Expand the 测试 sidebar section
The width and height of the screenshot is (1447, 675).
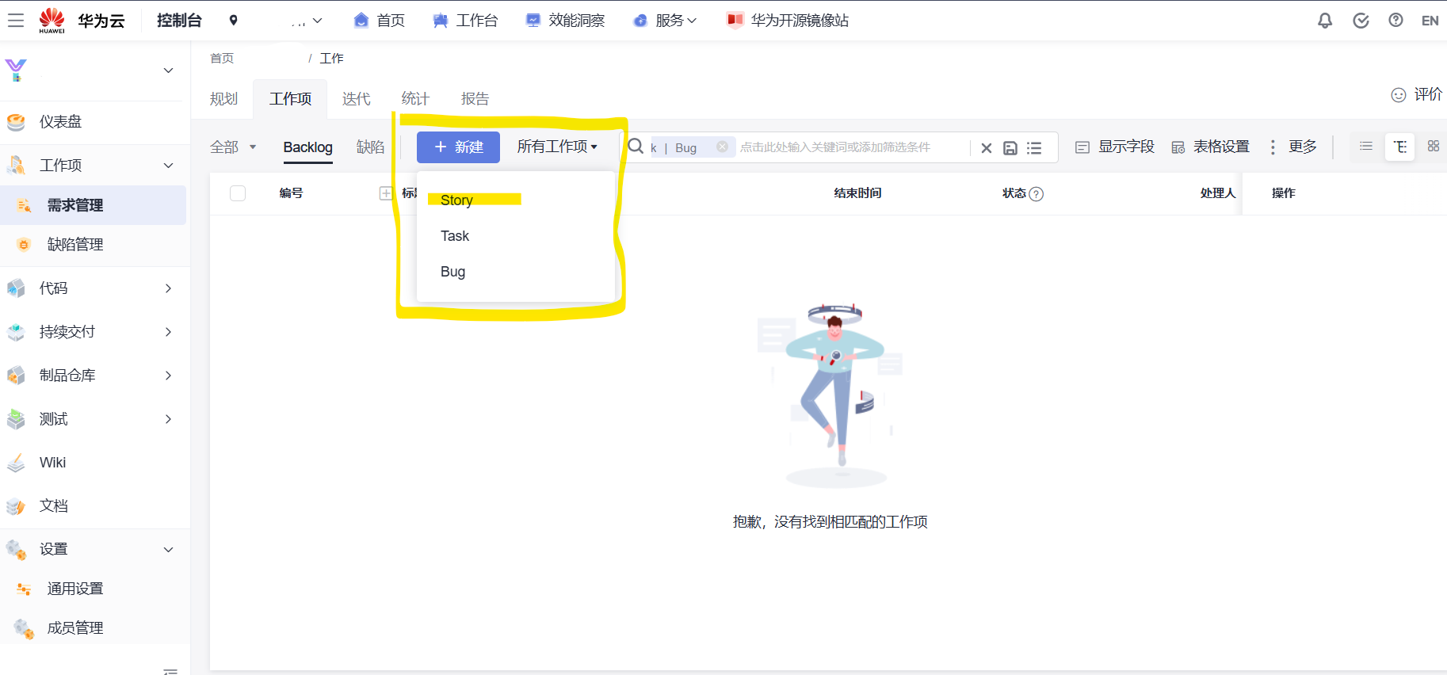click(168, 419)
